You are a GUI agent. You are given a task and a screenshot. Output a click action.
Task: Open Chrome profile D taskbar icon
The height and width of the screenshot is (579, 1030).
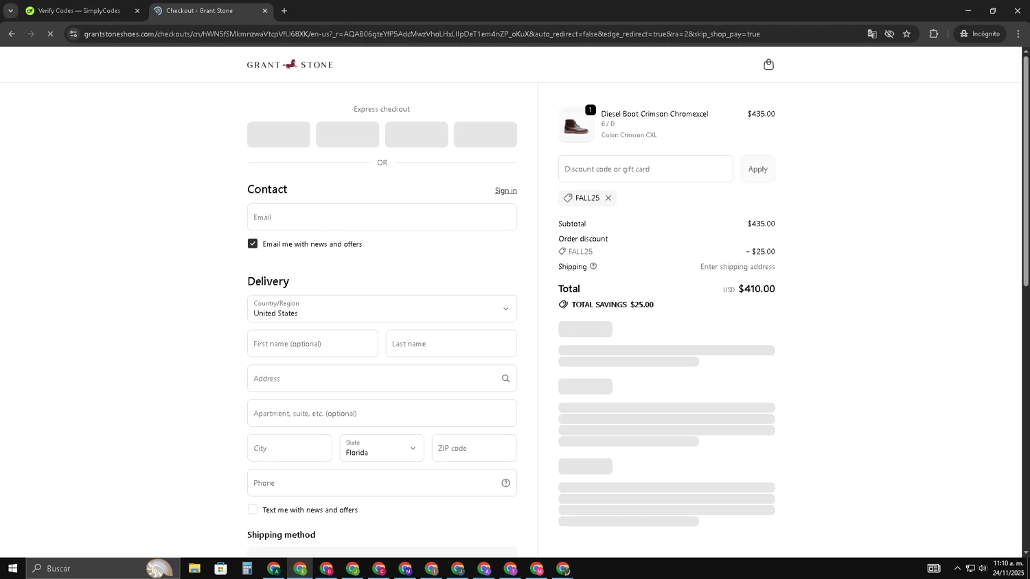click(x=326, y=568)
